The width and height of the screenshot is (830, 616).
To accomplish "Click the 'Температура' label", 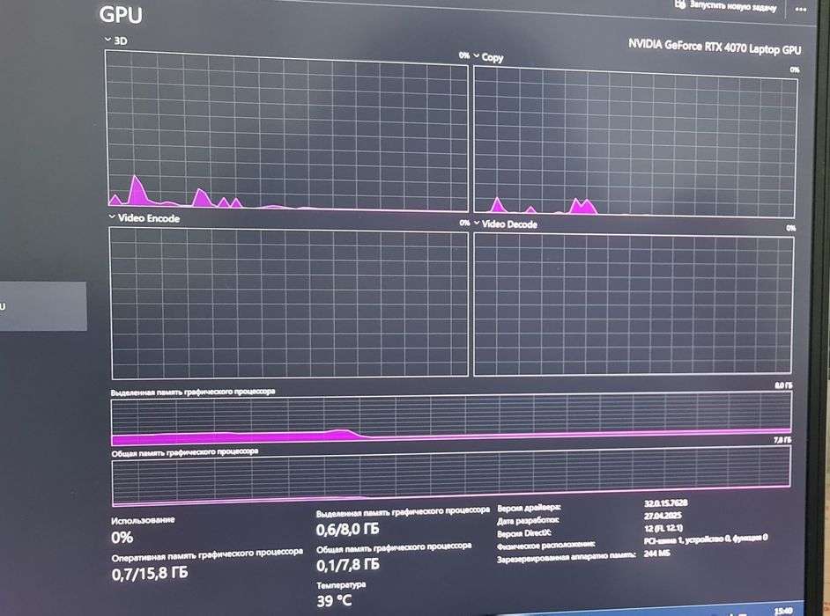I will tap(341, 585).
